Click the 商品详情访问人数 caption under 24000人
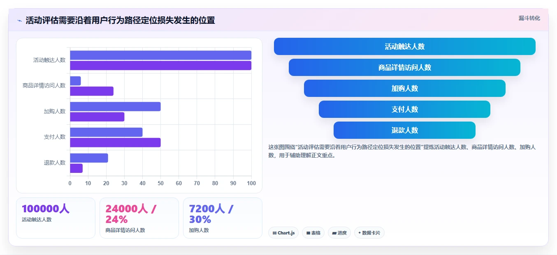This screenshot has height=255, width=557. 125,230
